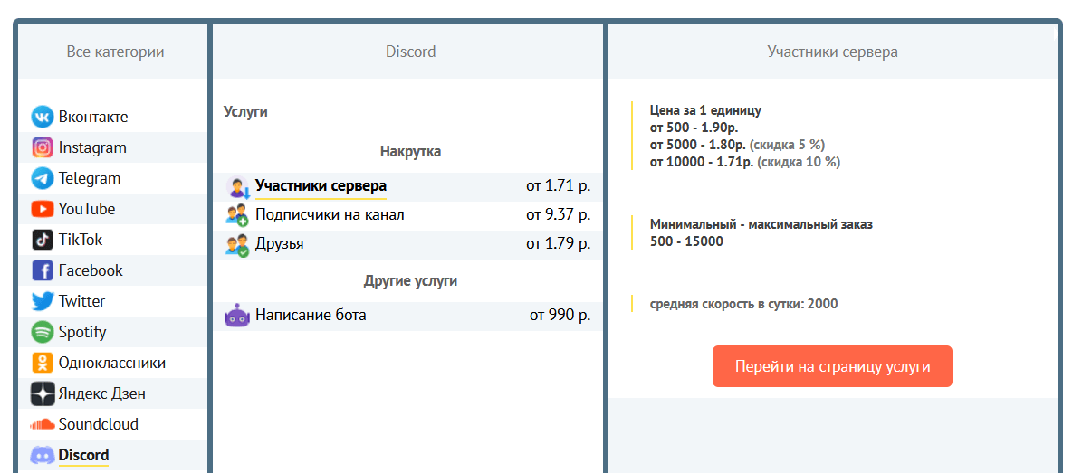Click the Одноклассники orange icon

43,363
